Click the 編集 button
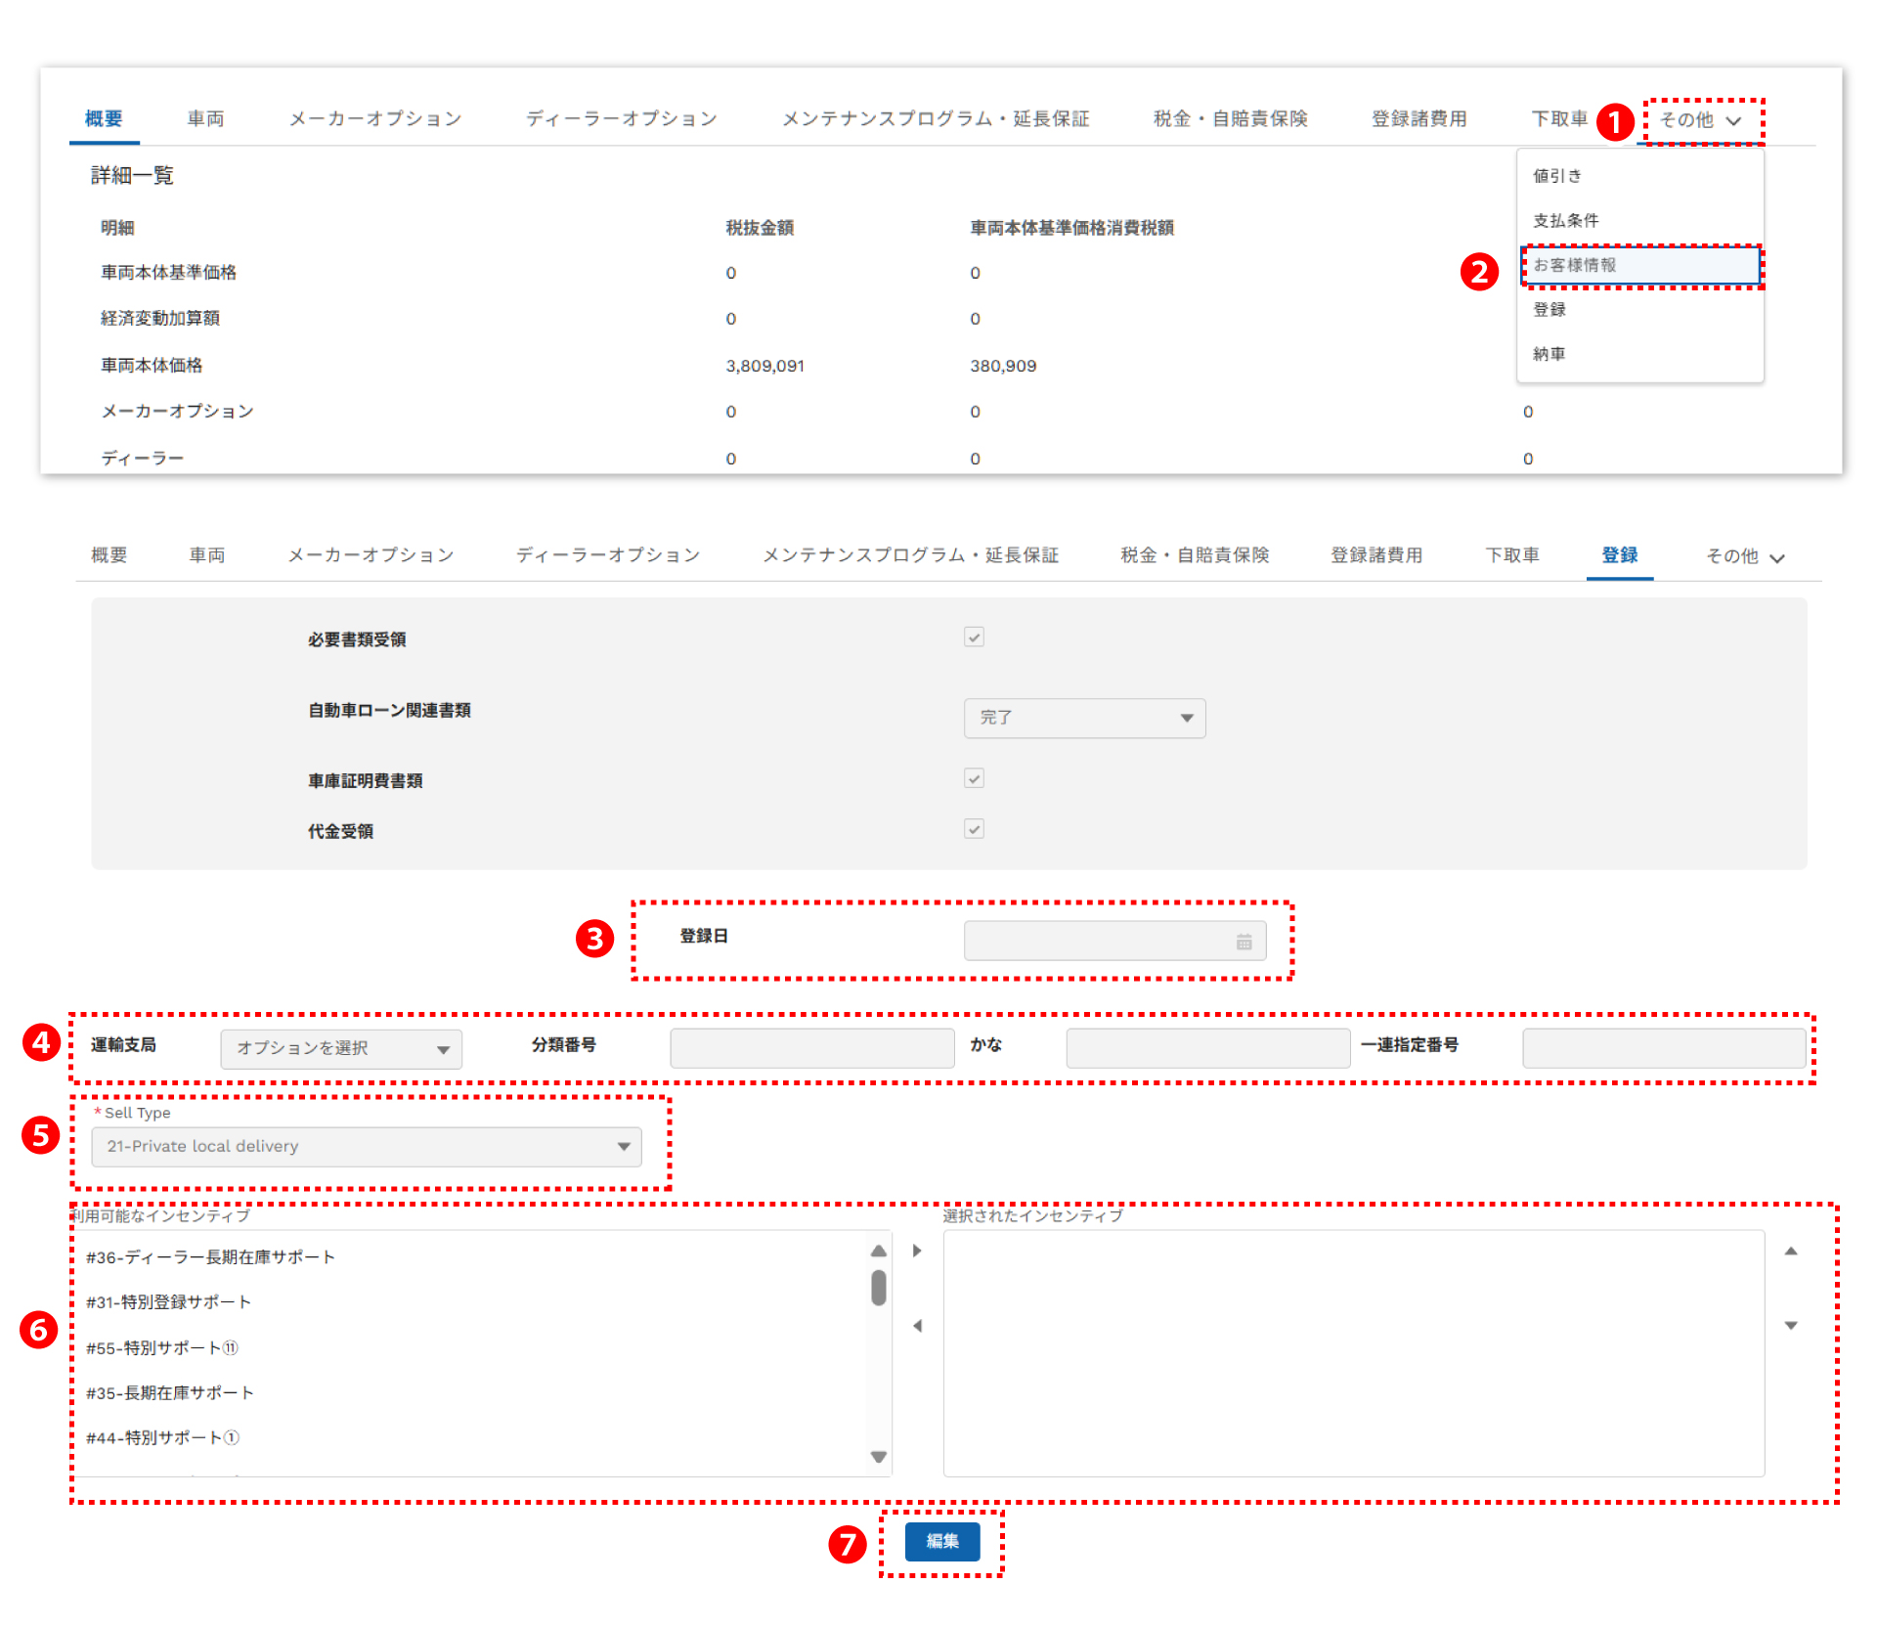 [x=941, y=1541]
